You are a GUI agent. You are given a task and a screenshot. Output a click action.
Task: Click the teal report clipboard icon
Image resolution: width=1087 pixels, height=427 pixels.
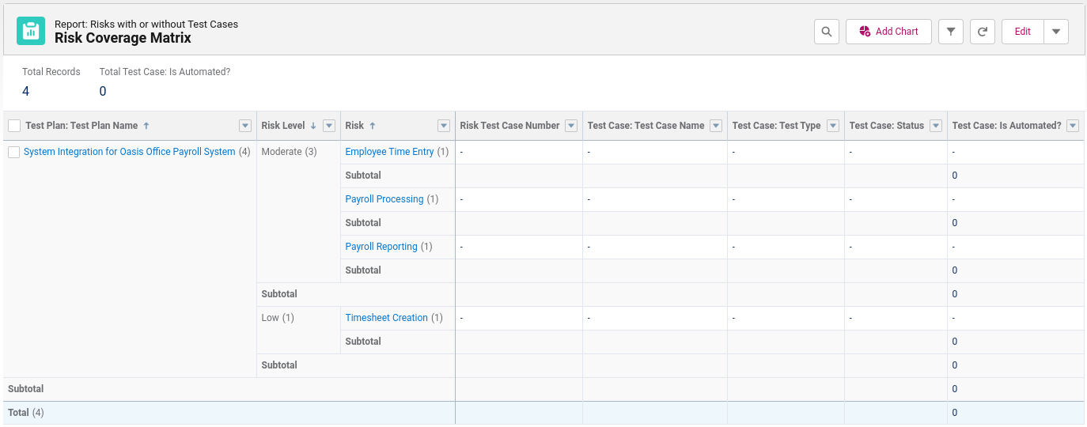(x=31, y=31)
